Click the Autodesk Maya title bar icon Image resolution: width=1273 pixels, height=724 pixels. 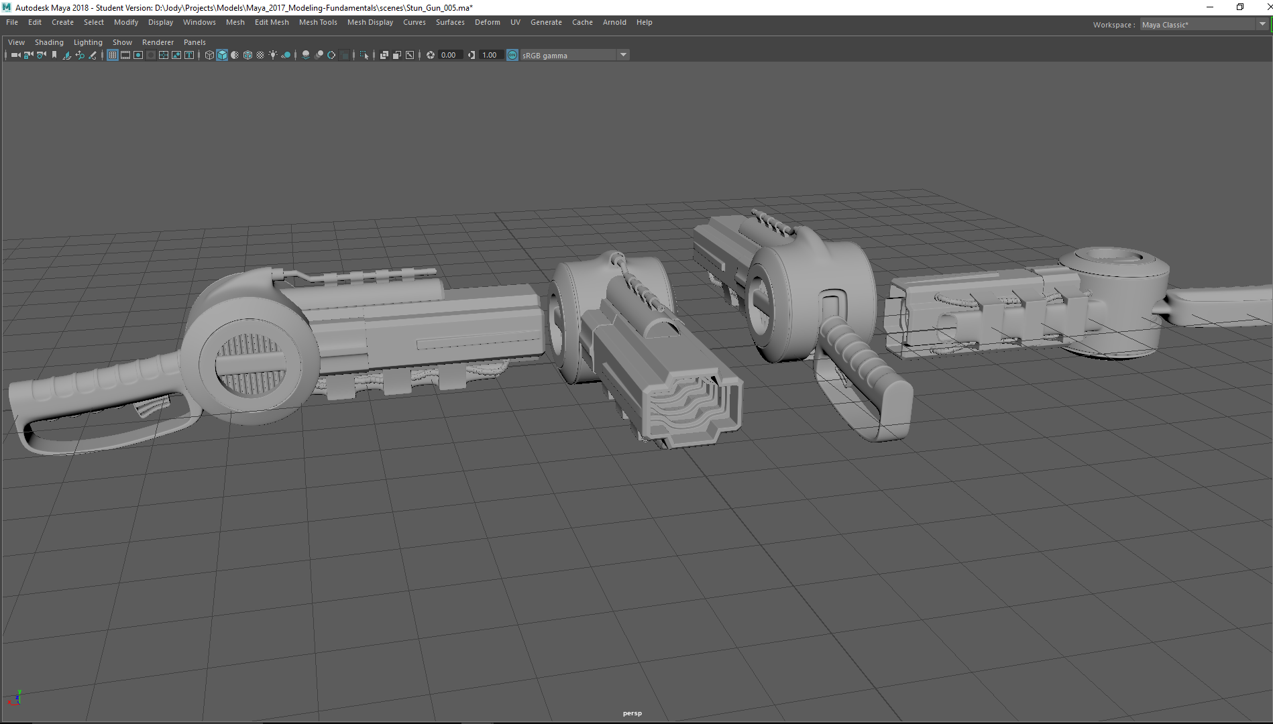pyautogui.click(x=7, y=7)
